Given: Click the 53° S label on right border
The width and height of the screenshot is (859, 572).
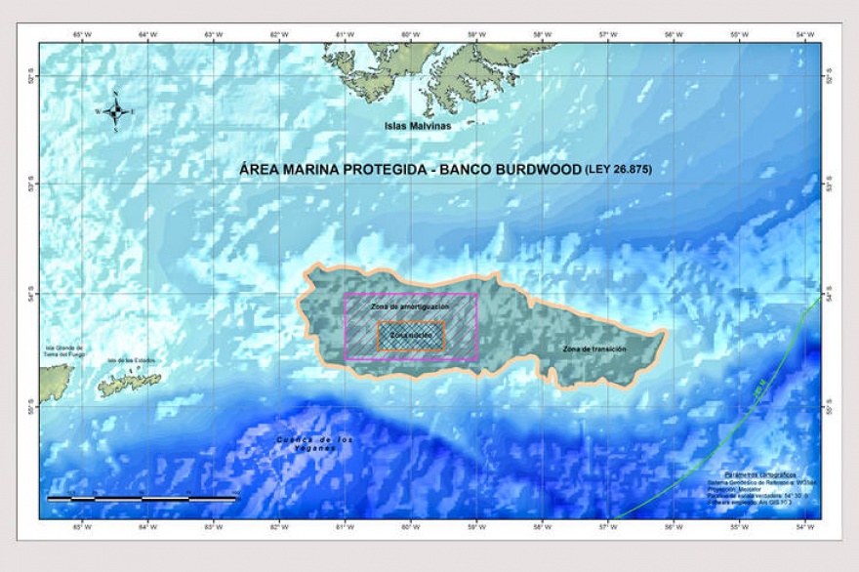Looking at the screenshot, I should [828, 181].
